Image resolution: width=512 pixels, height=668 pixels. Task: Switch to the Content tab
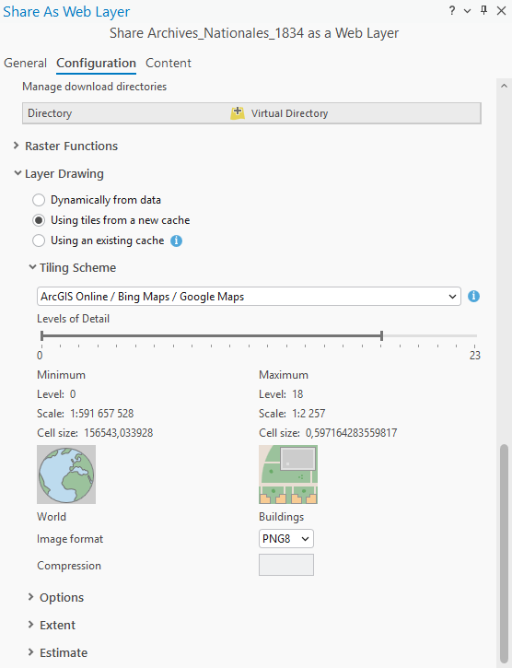click(x=169, y=63)
